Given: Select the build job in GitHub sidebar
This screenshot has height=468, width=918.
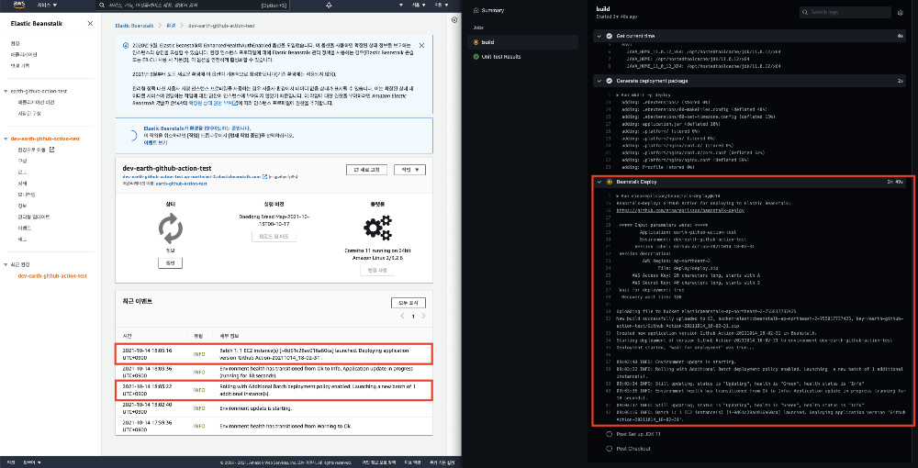Looking at the screenshot, I should pyautogui.click(x=524, y=42).
